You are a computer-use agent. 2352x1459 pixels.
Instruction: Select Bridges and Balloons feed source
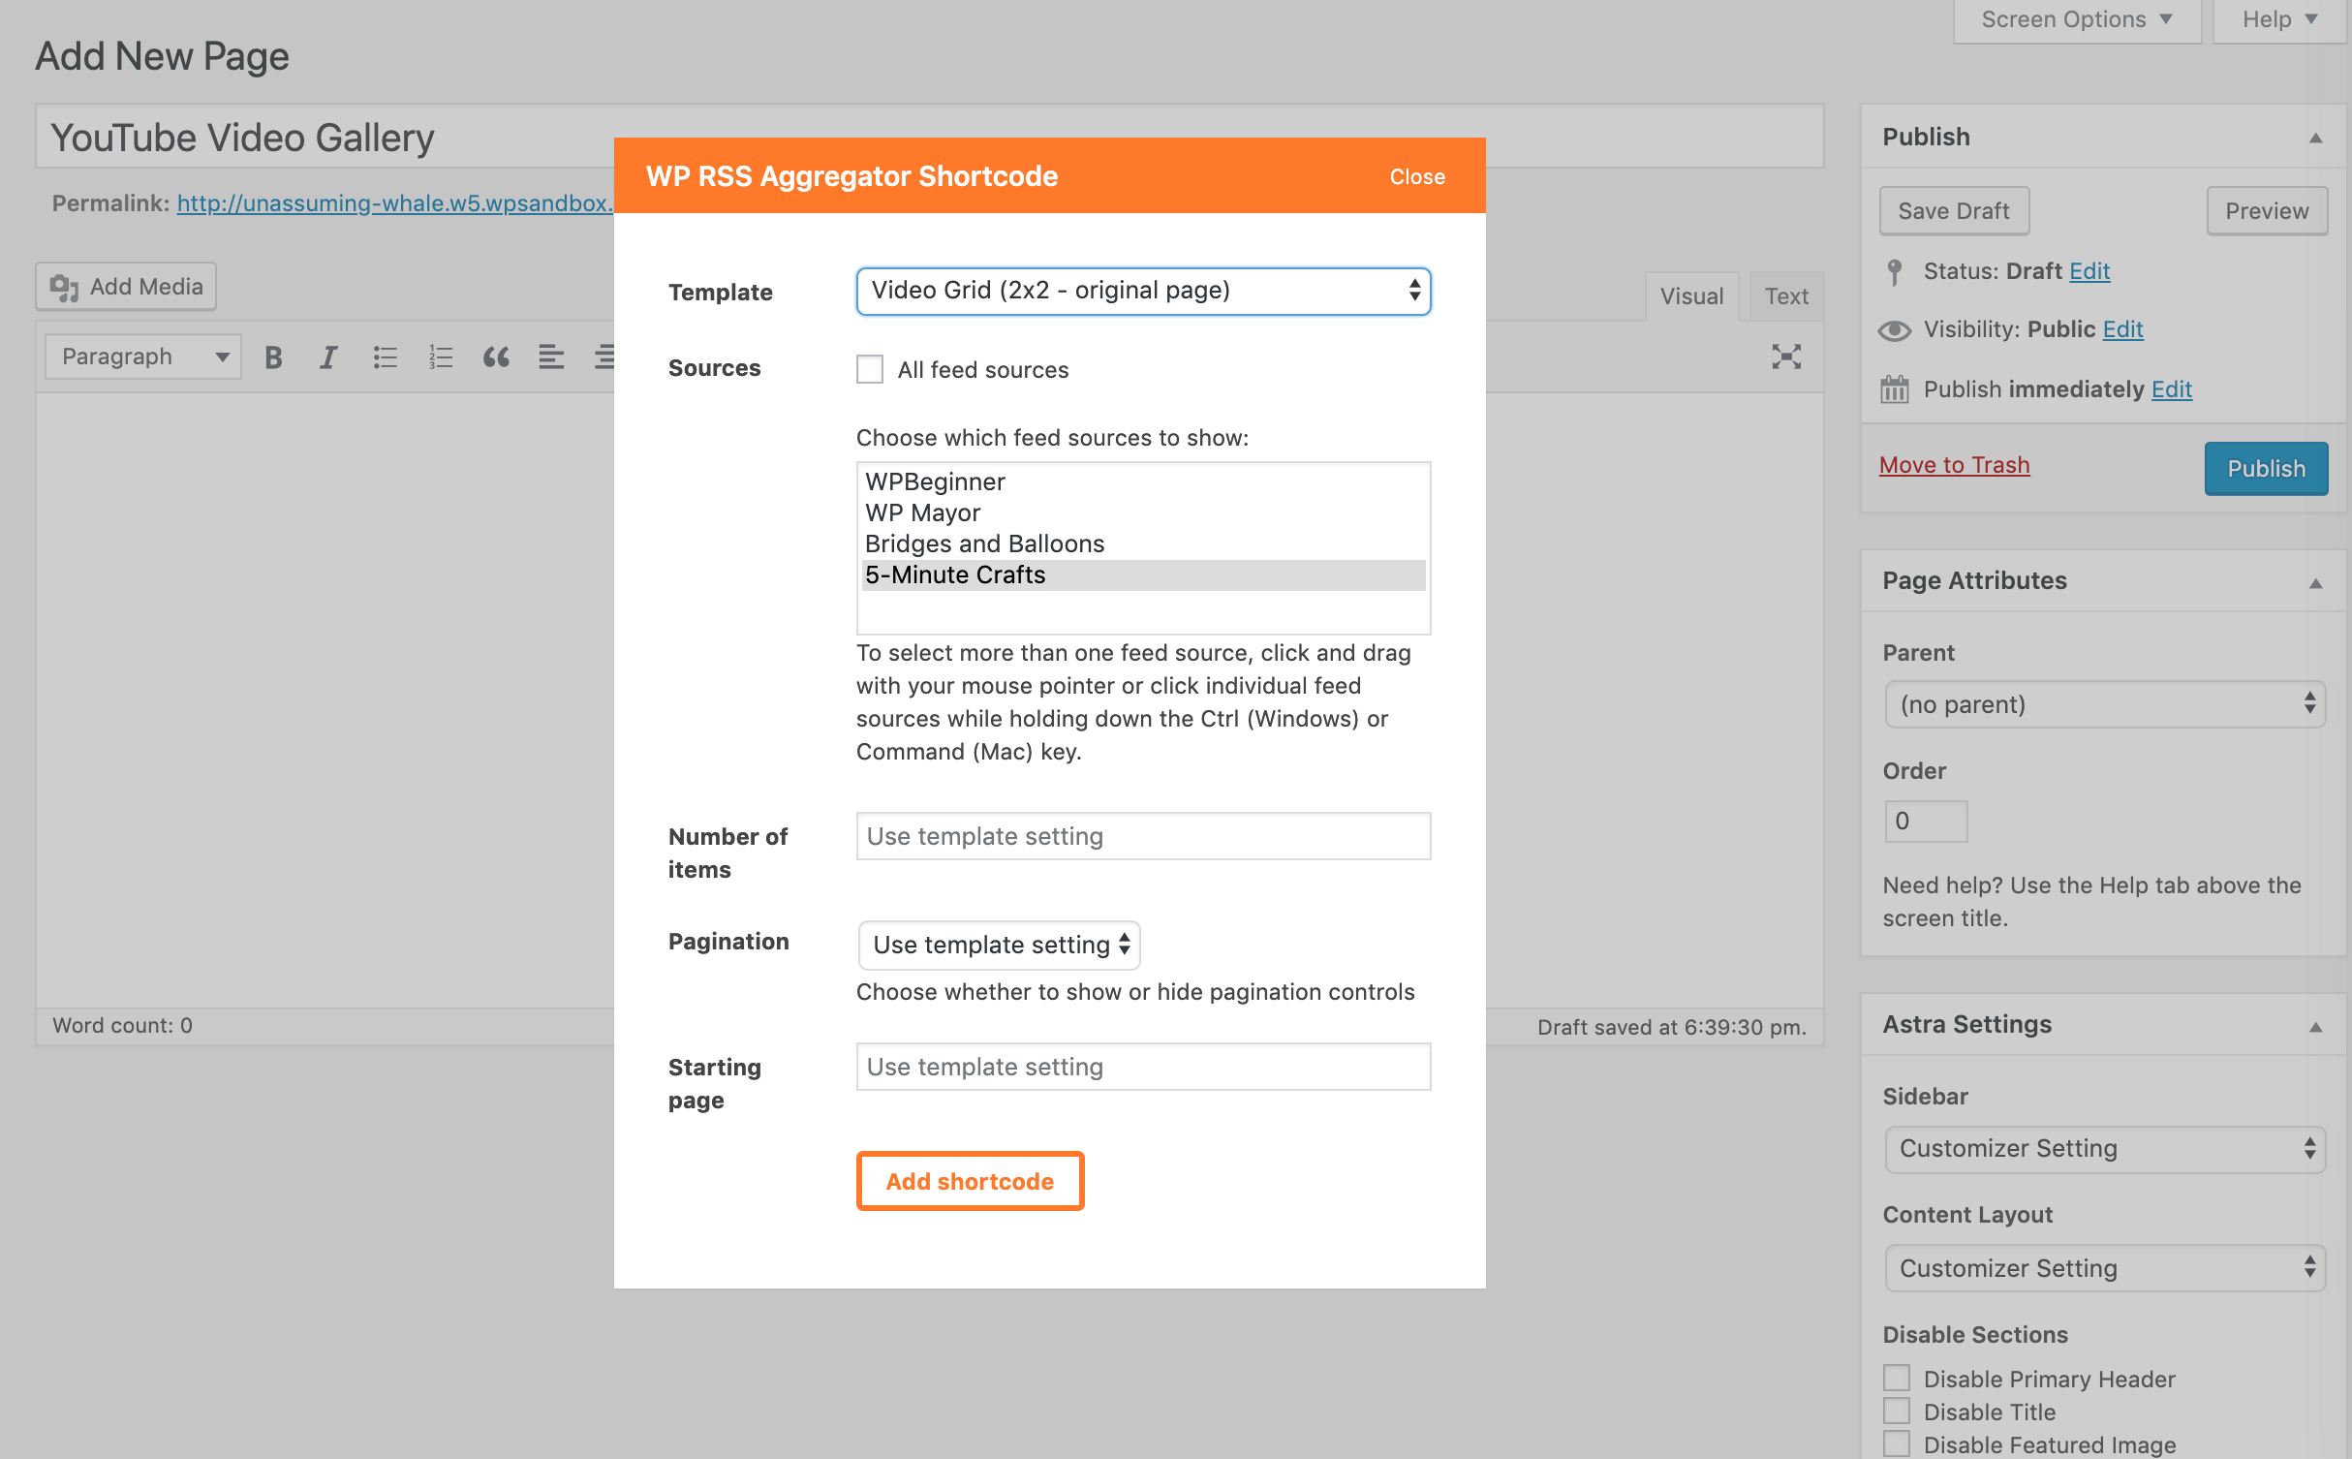1143,543
